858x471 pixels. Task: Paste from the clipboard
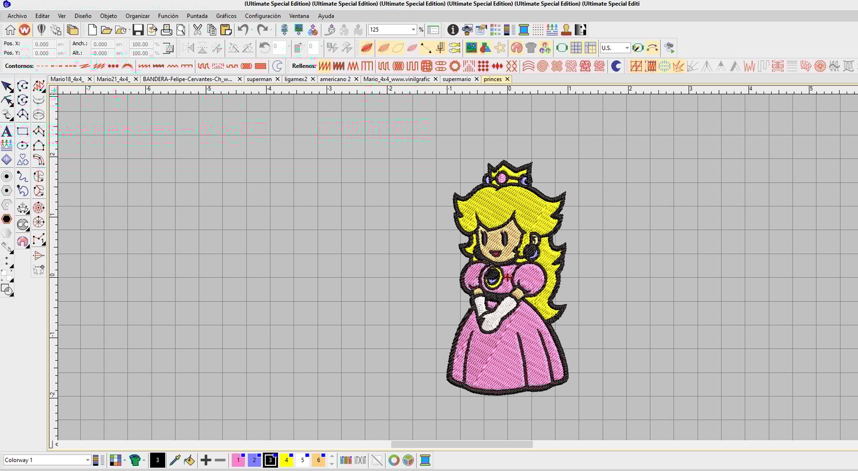(226, 30)
